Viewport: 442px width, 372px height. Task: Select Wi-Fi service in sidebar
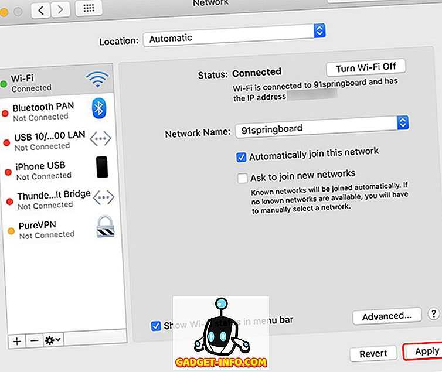[x=56, y=81]
